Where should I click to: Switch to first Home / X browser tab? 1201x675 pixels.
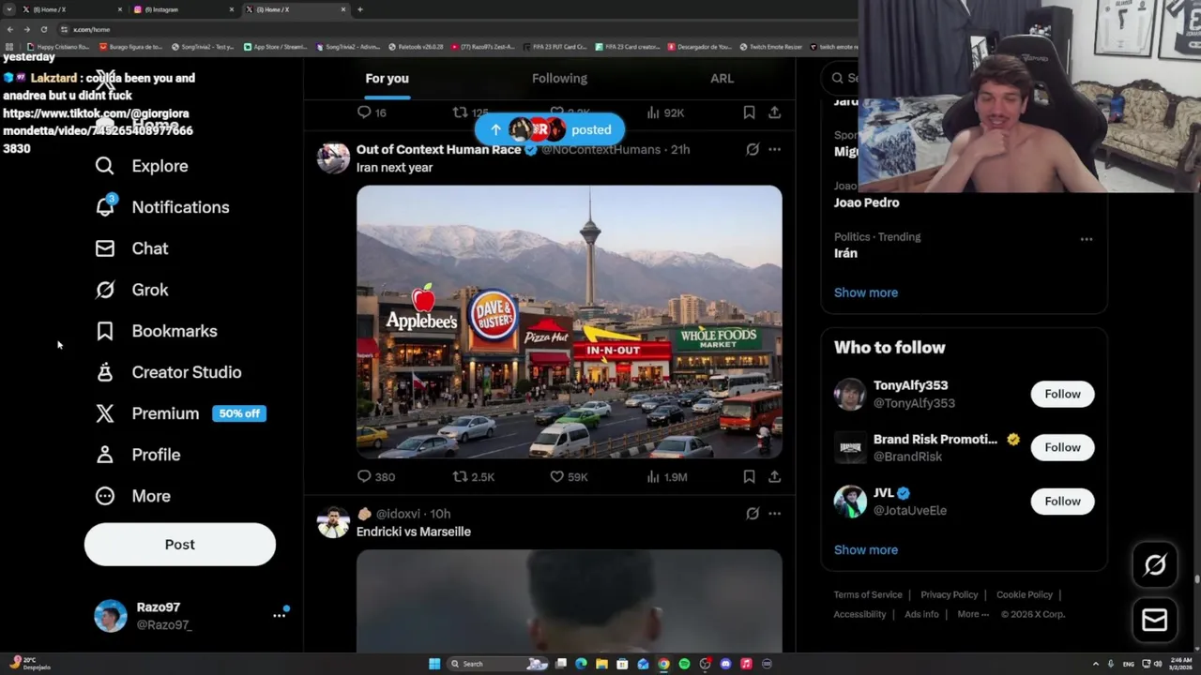[71, 9]
